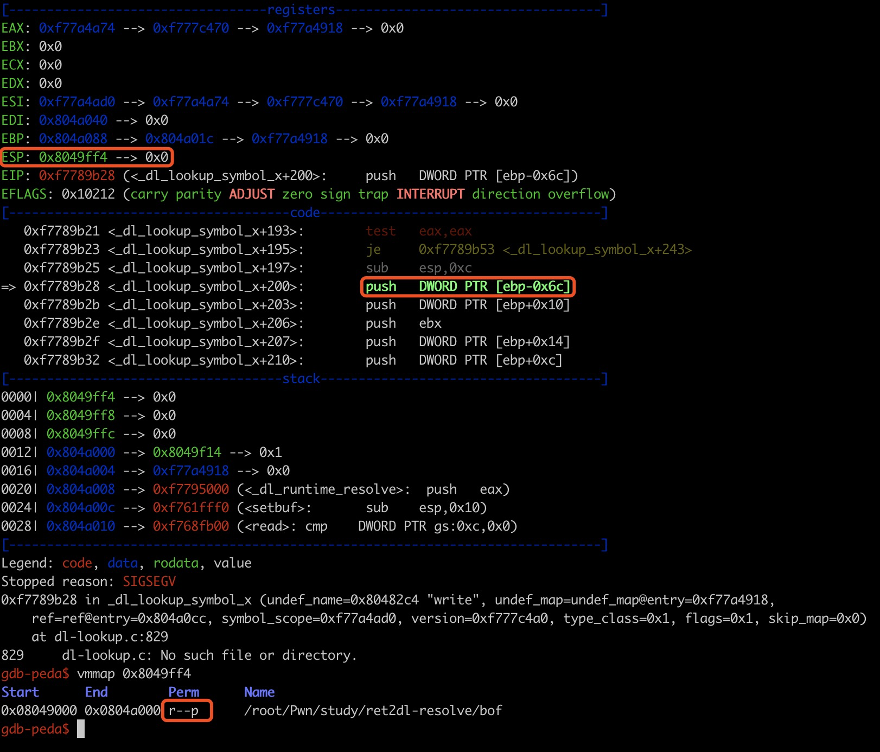The width and height of the screenshot is (880, 752).
Task: Click the 'sub esp,0xc' instruction
Action: 419,268
